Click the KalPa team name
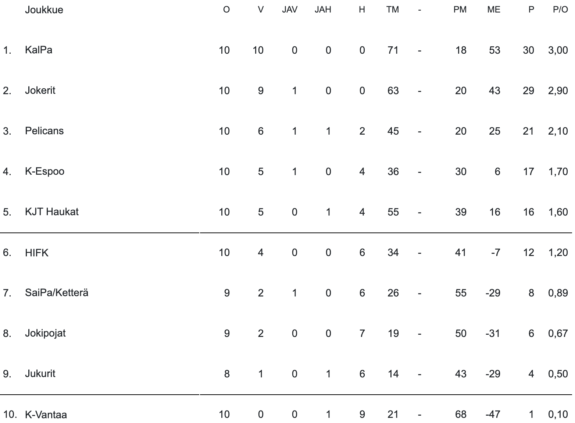The height and width of the screenshot is (423, 575). point(39,50)
